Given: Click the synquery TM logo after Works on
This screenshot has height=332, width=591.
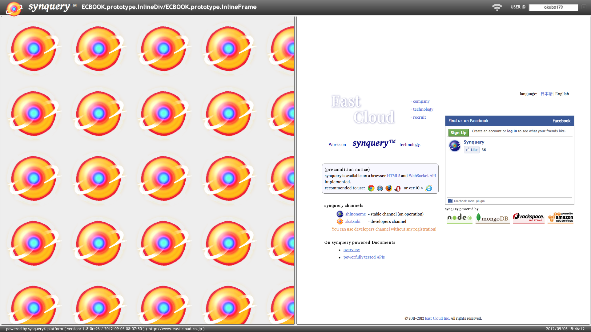Looking at the screenshot, I should coord(374,143).
